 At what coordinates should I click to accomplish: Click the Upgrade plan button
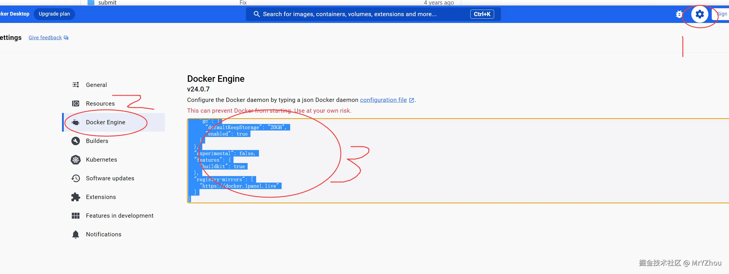tap(54, 14)
